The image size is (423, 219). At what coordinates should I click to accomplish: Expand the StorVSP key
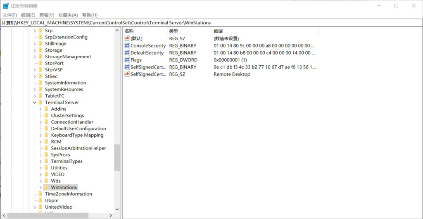point(35,70)
